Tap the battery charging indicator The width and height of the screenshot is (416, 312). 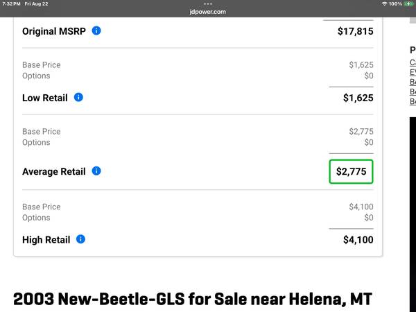(409, 3)
